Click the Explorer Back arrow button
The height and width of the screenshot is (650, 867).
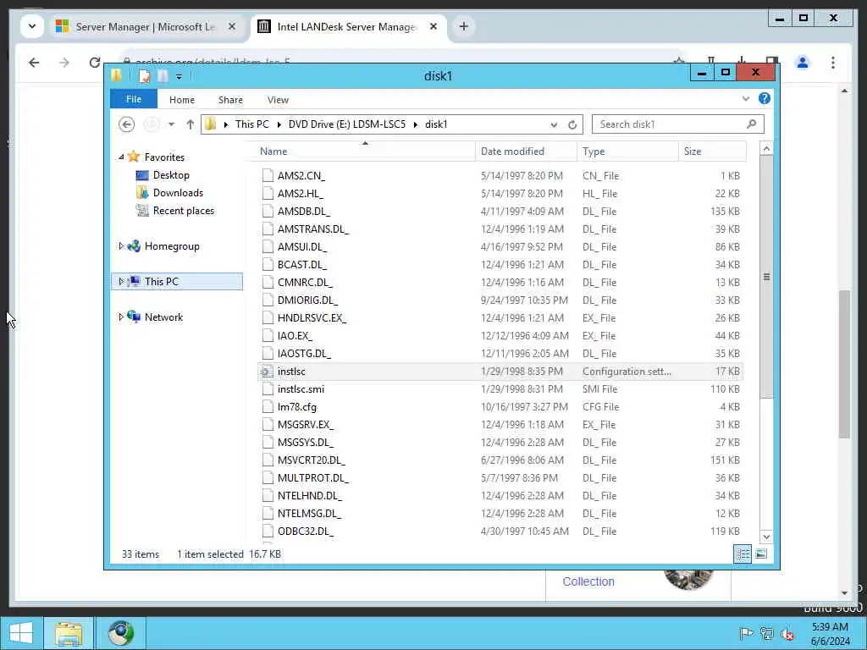[127, 124]
